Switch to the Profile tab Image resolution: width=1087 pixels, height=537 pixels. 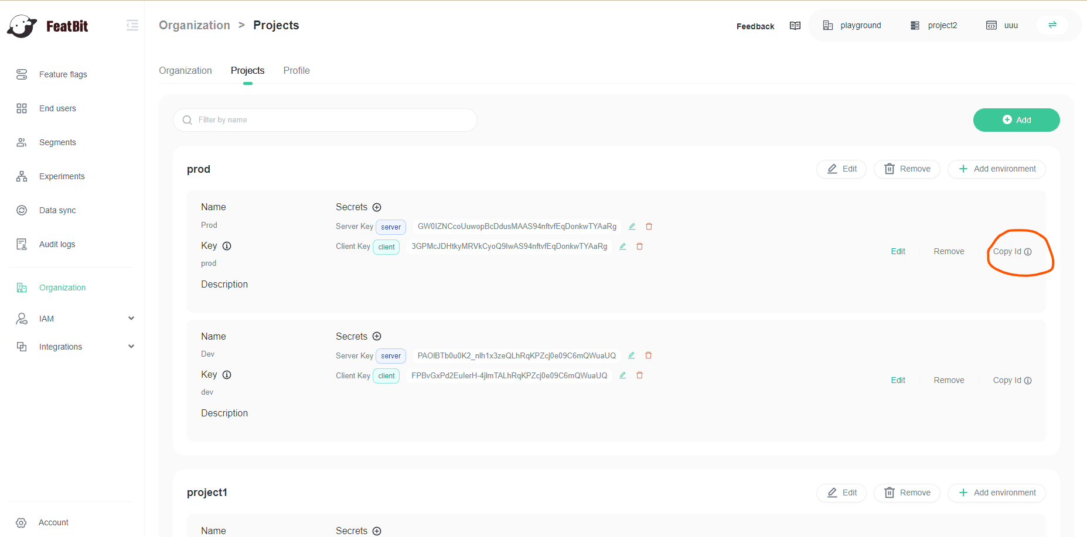296,70
